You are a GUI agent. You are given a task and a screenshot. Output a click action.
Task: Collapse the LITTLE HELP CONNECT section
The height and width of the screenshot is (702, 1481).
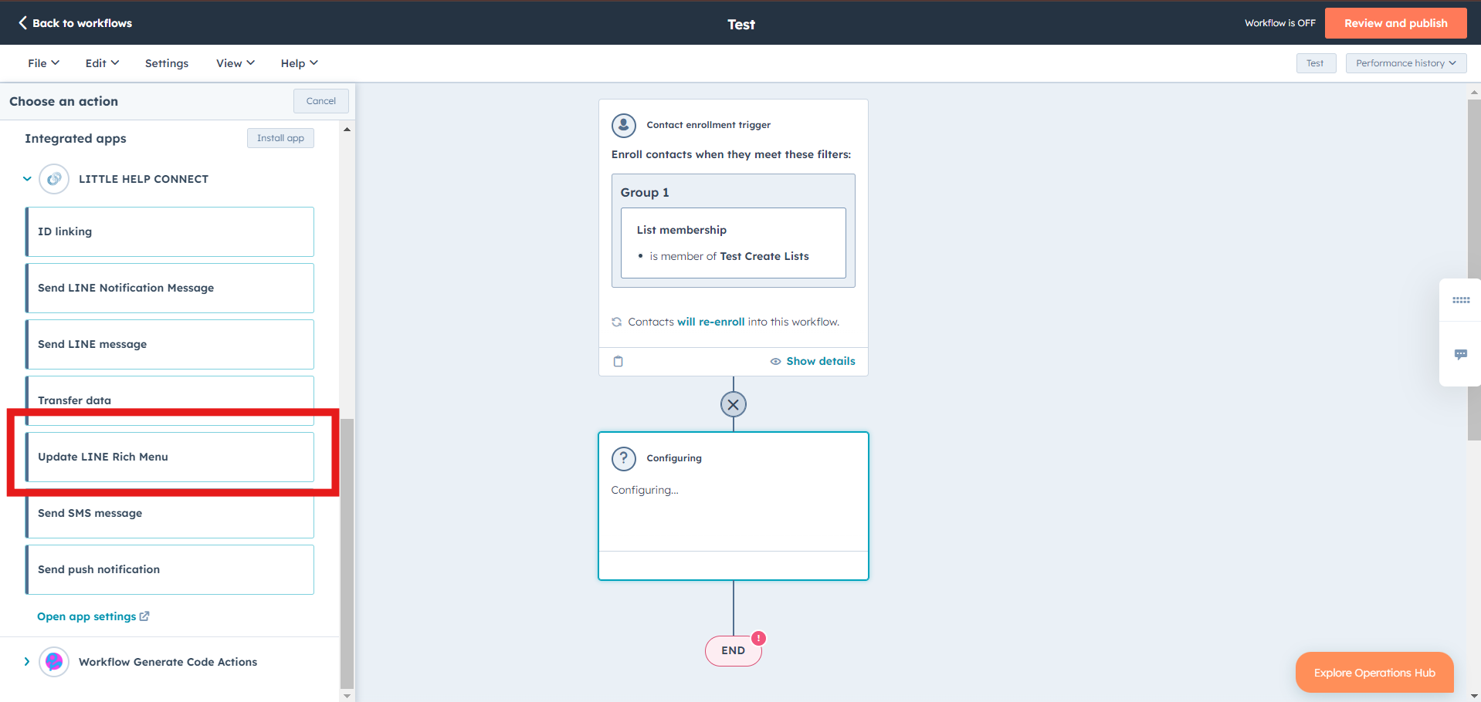coord(27,179)
